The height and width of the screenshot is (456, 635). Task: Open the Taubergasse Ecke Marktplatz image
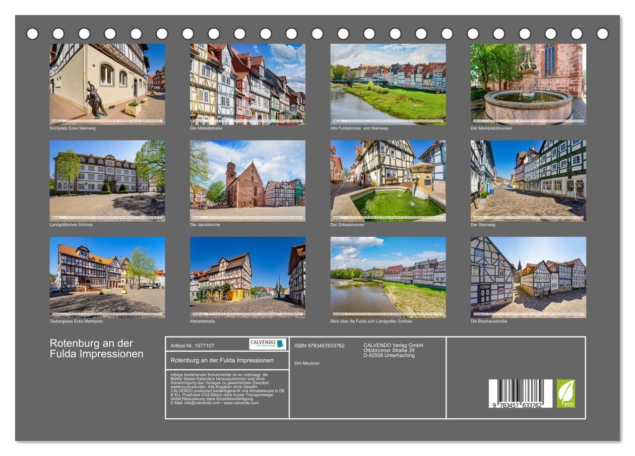107,277
